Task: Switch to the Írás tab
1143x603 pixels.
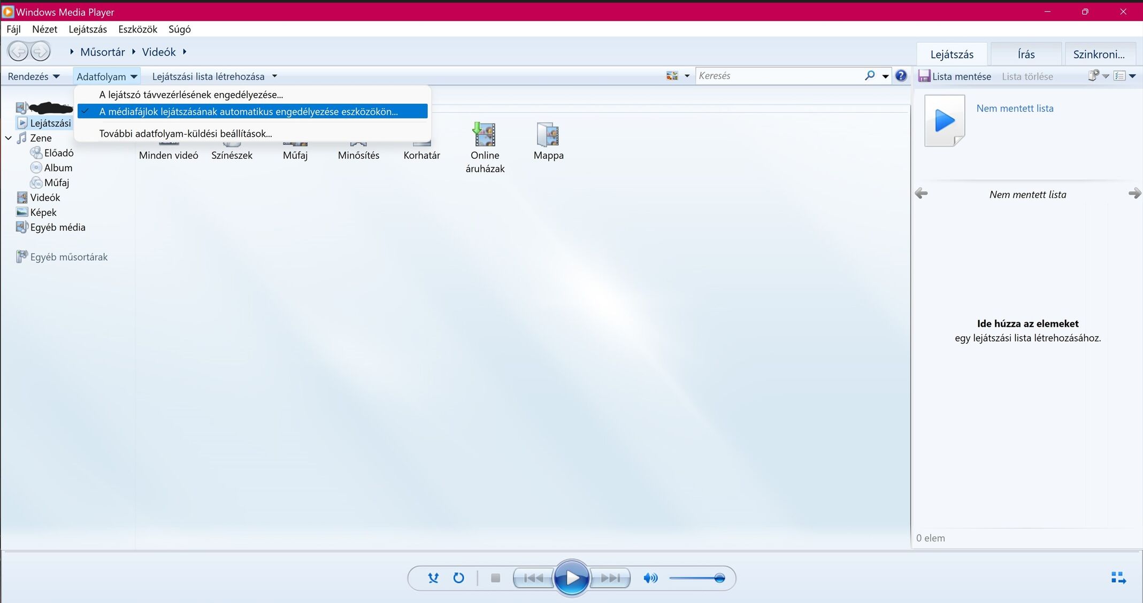Action: pyautogui.click(x=1026, y=54)
